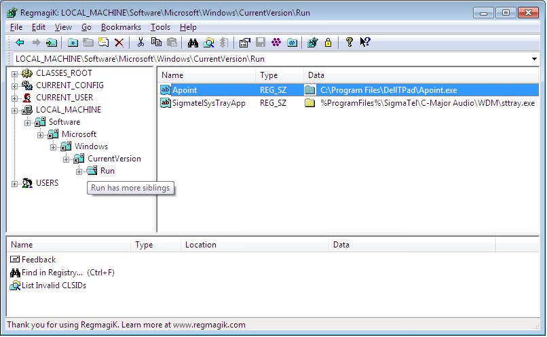Click the go-to-key folder arrow icon

[x=52, y=43]
